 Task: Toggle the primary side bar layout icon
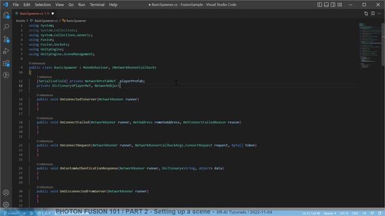(x=319, y=5)
